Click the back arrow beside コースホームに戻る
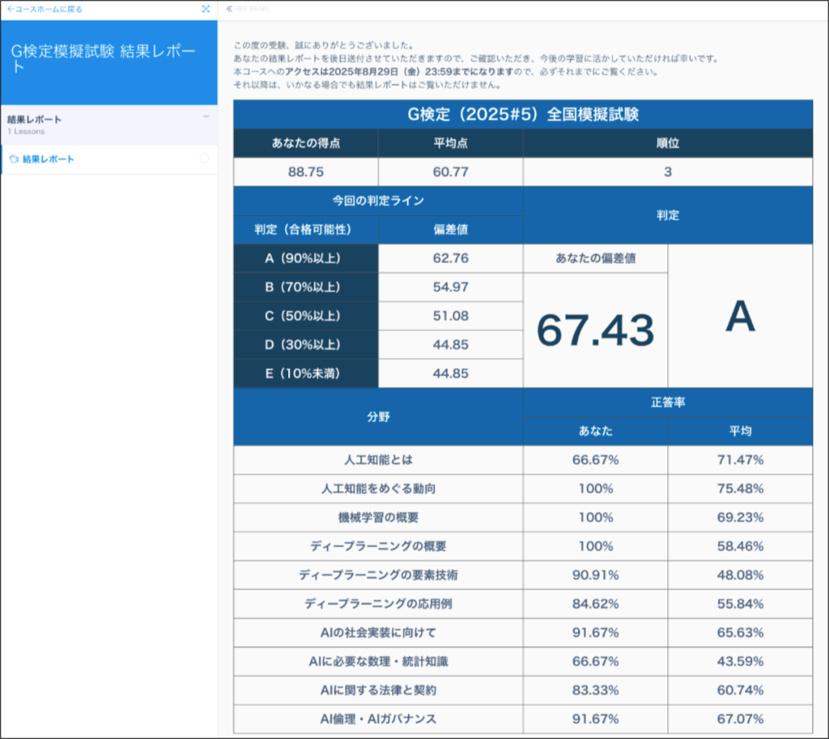This screenshot has width=829, height=739. click(8, 9)
